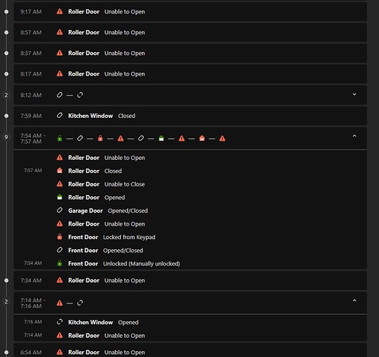The image size is (379, 357).
Task: Click timeline dot for 9:17 AM event
Action: click(6, 11)
